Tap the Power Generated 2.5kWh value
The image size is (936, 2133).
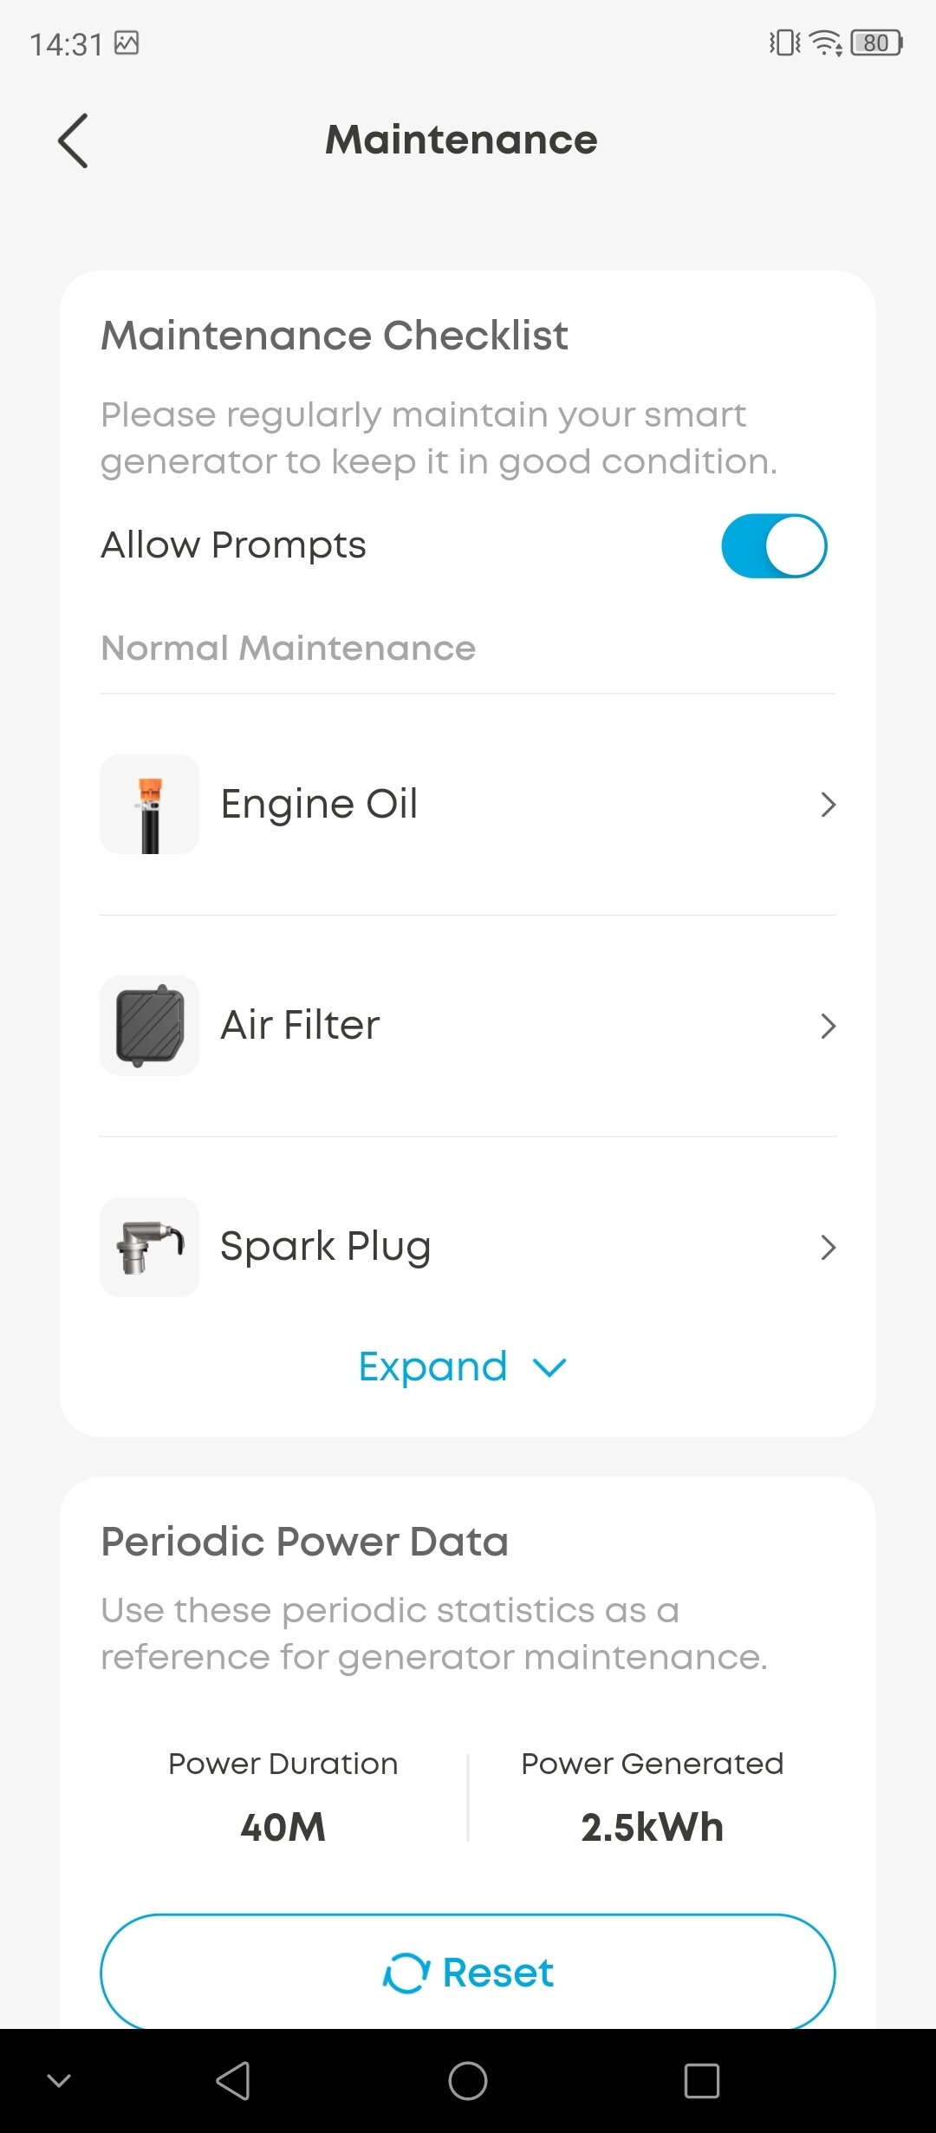coord(652,1828)
